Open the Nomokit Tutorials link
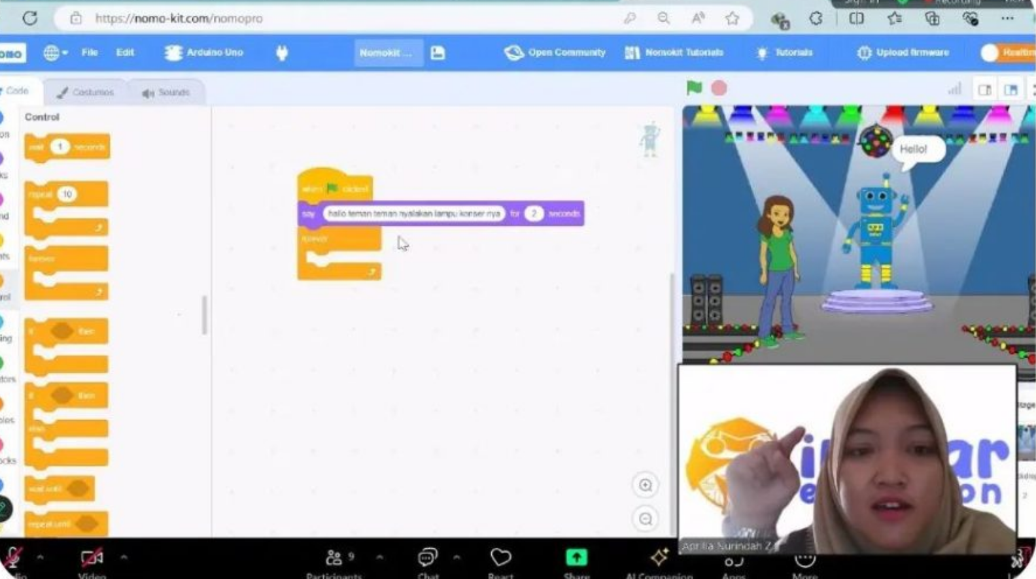This screenshot has height=579, width=1036. coord(674,53)
